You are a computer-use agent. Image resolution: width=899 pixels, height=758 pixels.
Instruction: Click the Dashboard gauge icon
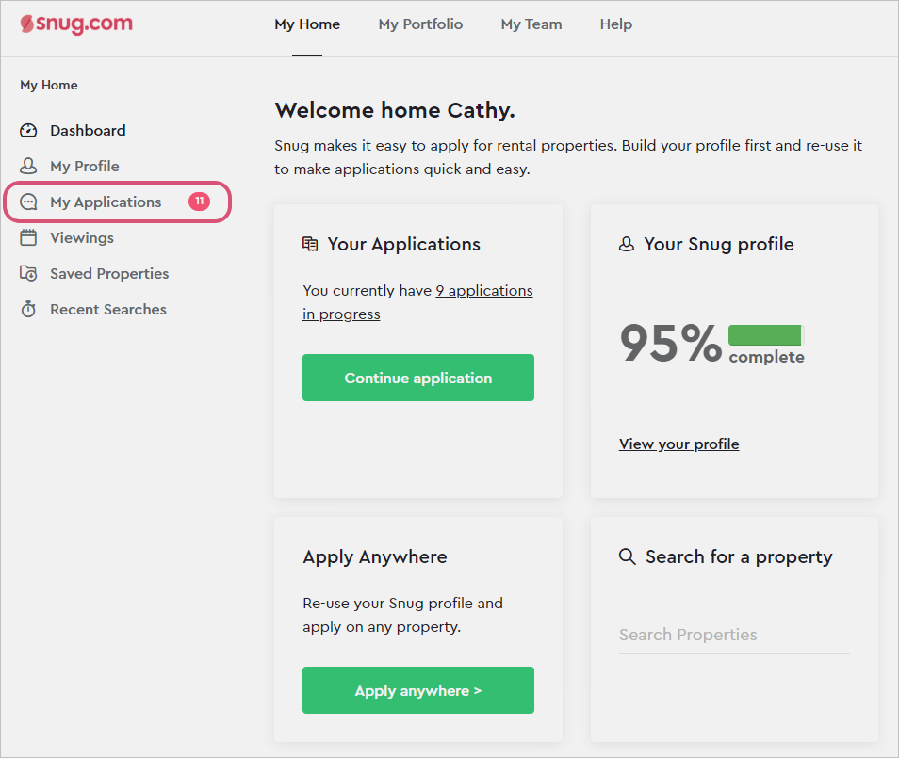[x=28, y=131]
